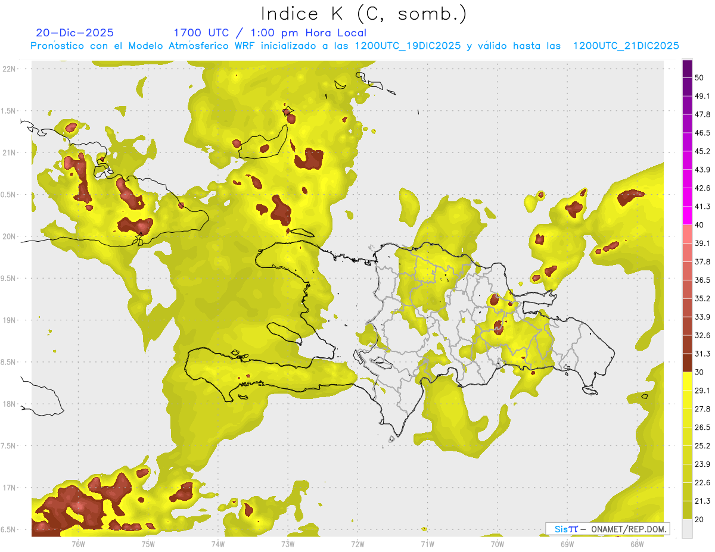This screenshot has width=715, height=552.
Task: Click the "22.6" color bar label
Action: (702, 483)
